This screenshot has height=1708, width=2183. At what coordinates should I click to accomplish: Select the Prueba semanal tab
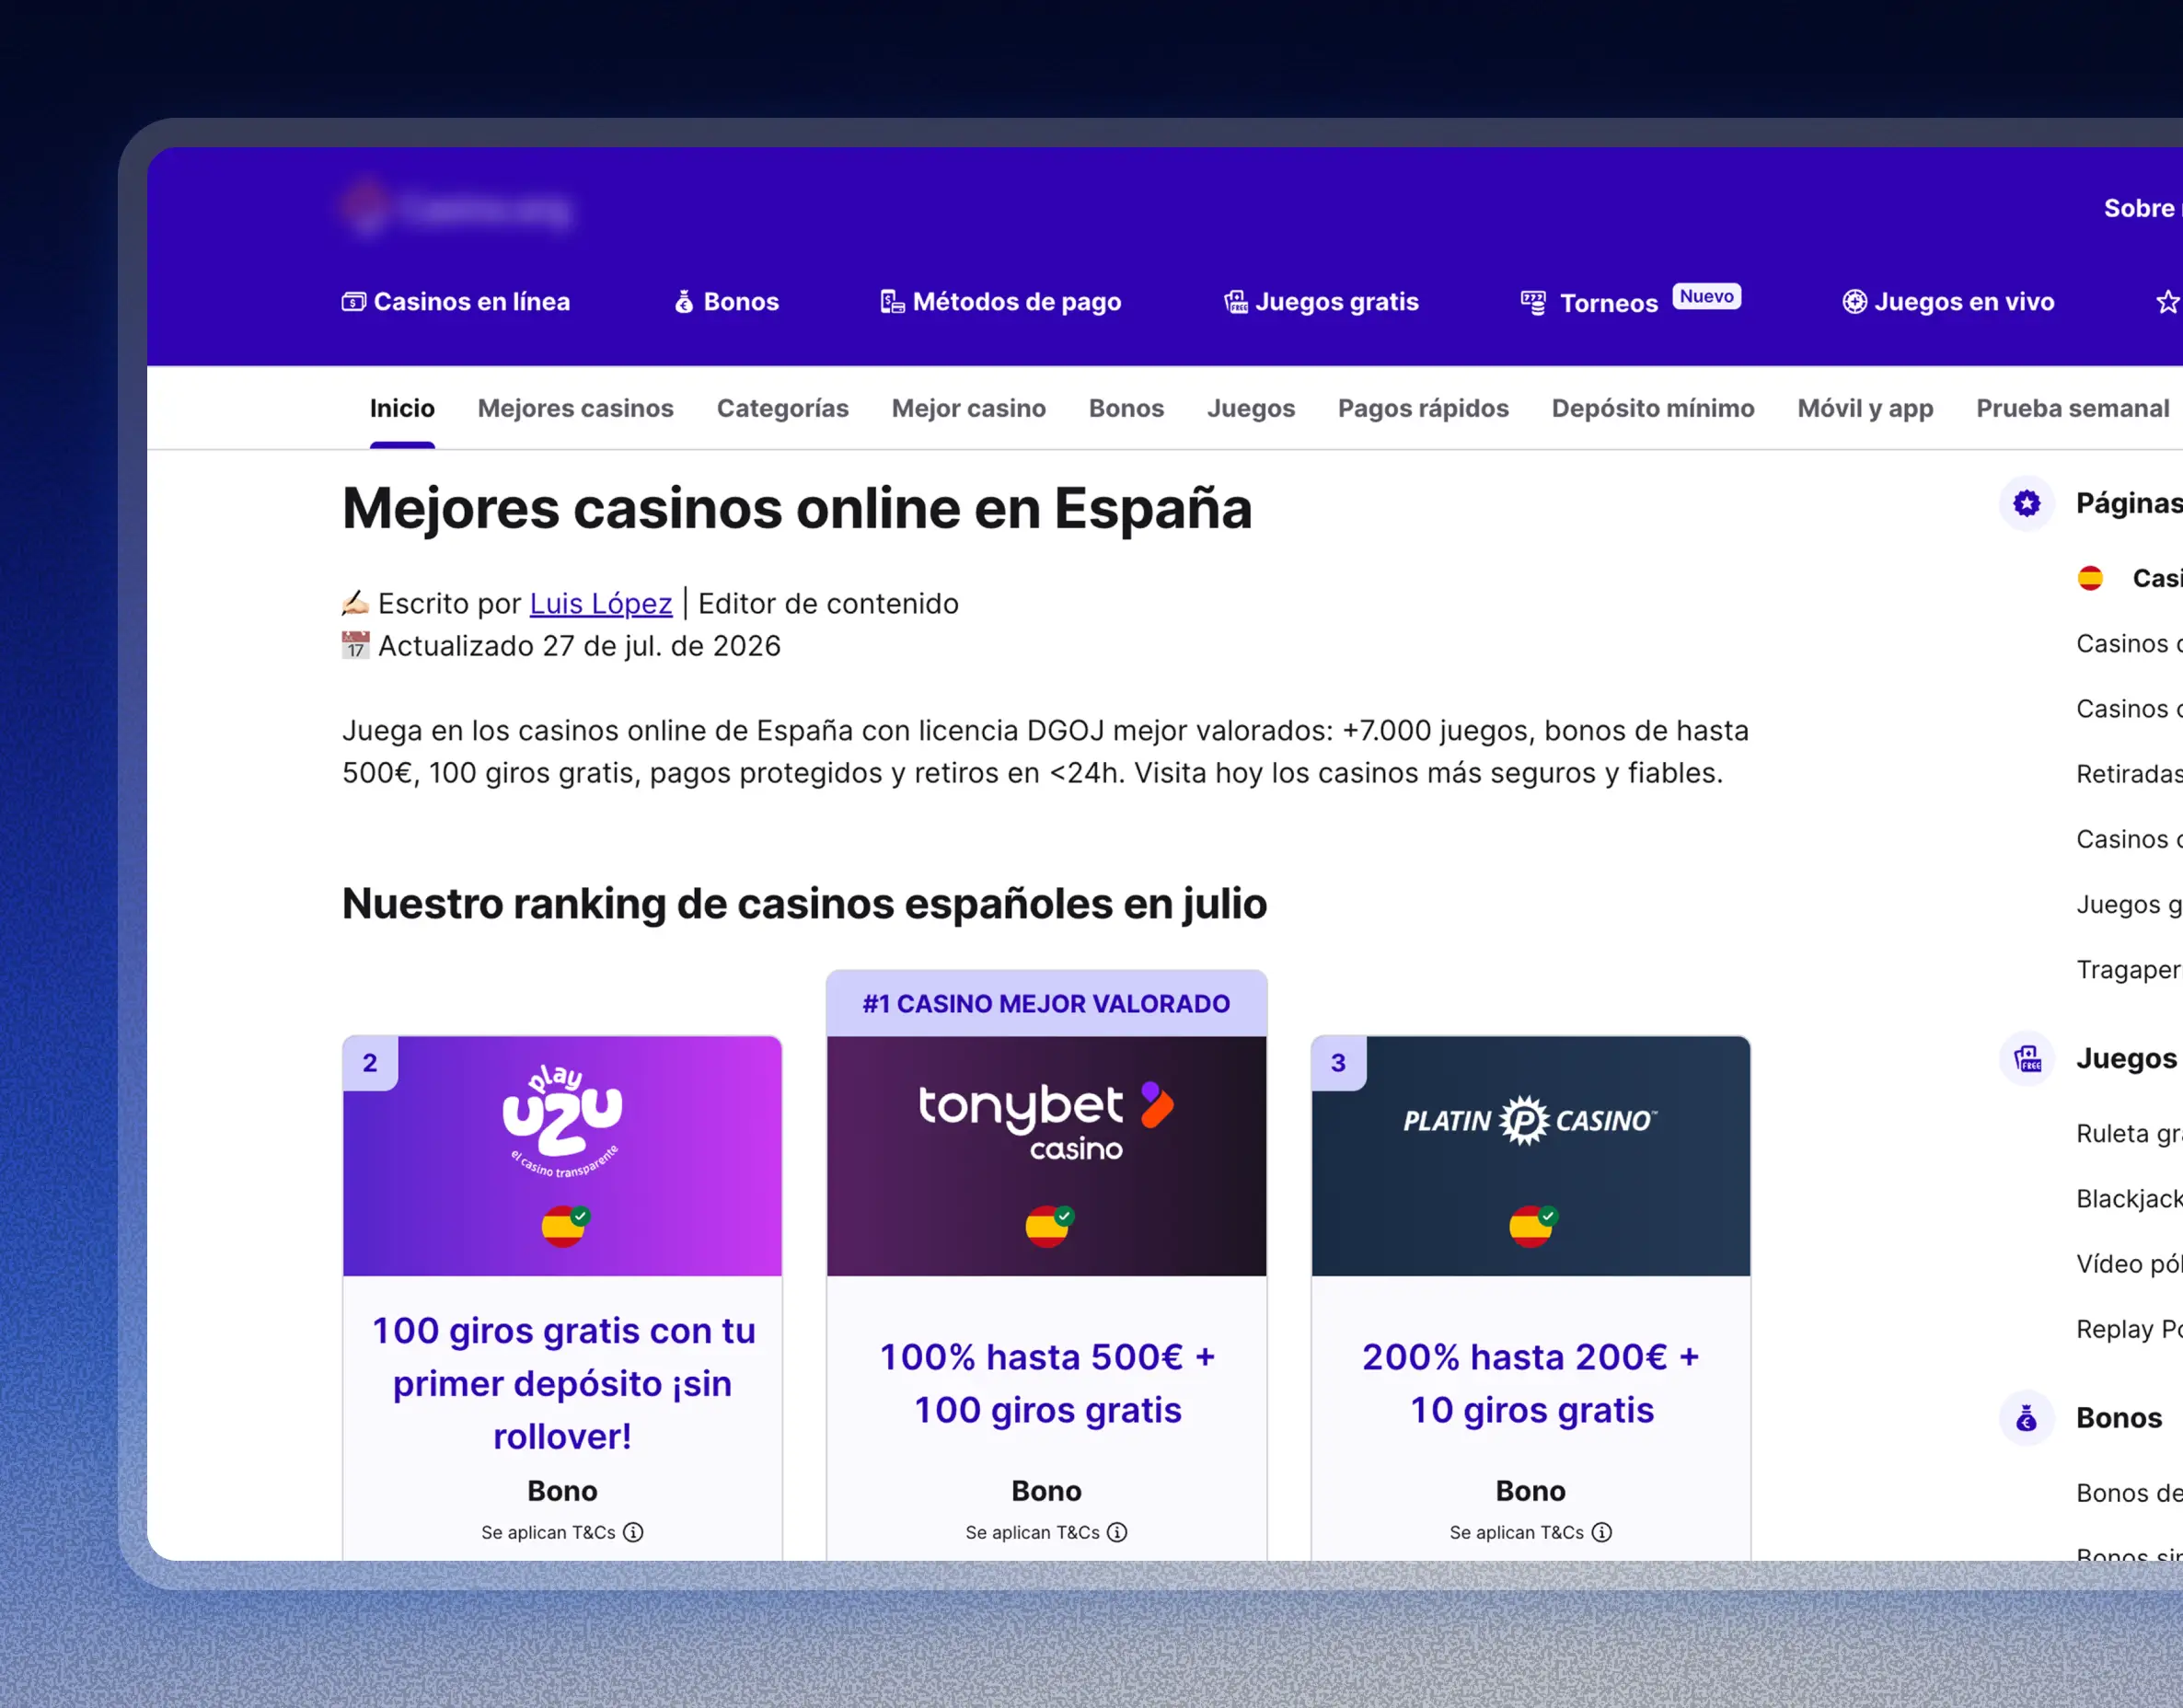pos(2073,408)
